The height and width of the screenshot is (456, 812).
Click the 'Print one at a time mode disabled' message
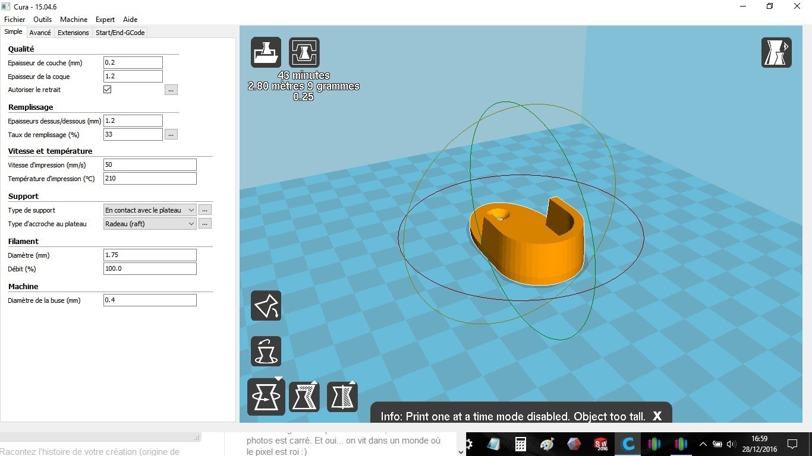pos(513,416)
